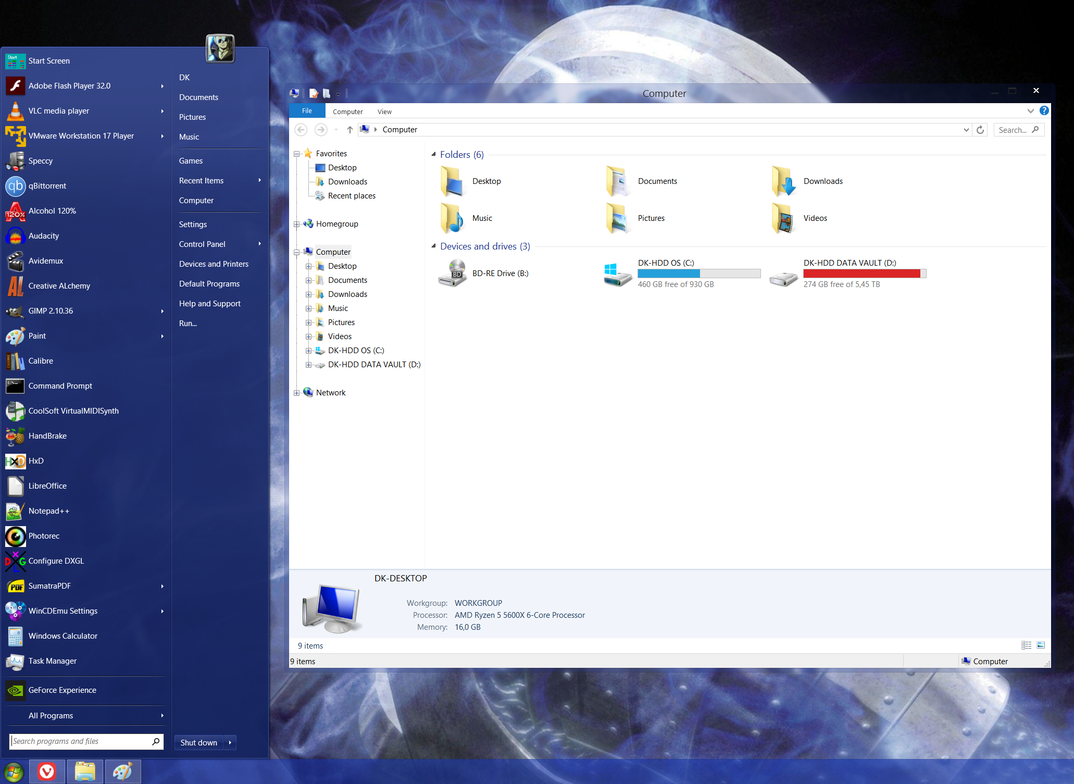The height and width of the screenshot is (784, 1074).
Task: Launch Command Prompt icon
Action: pyautogui.click(x=15, y=386)
